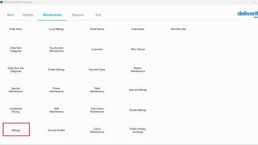Select the Maintenance tab

tap(52, 15)
